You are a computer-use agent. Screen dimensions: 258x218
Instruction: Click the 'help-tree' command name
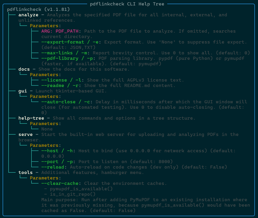31,118
